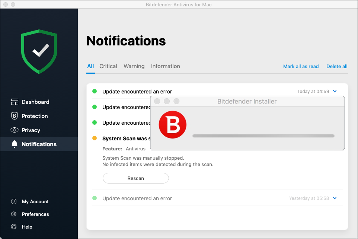Screen dimensions: 358x239
Task: Click the orange dot beside System Scan notification
Action: 95,138
